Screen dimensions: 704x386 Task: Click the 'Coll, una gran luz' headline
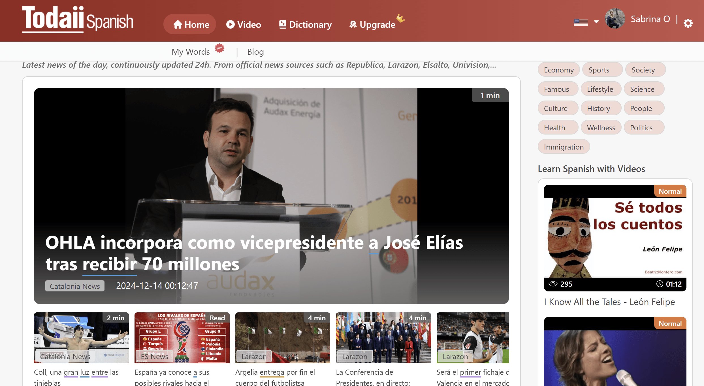76,377
